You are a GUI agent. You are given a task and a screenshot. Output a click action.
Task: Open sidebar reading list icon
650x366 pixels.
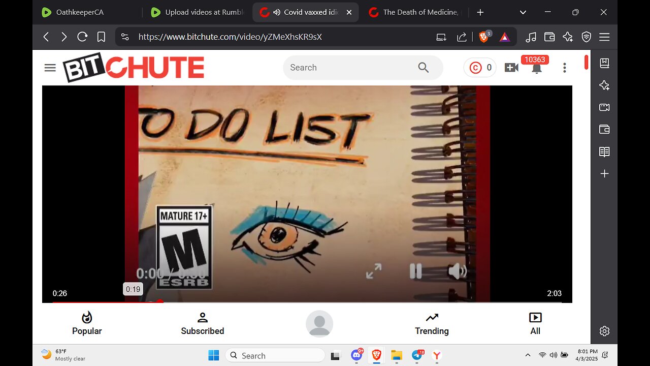tap(604, 63)
